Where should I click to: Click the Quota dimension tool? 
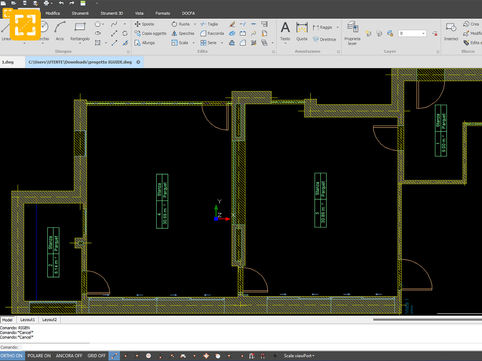click(302, 31)
